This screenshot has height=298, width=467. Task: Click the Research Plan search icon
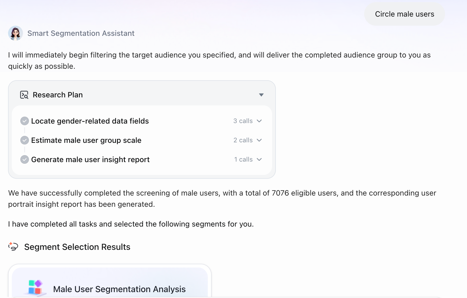[x=24, y=95]
